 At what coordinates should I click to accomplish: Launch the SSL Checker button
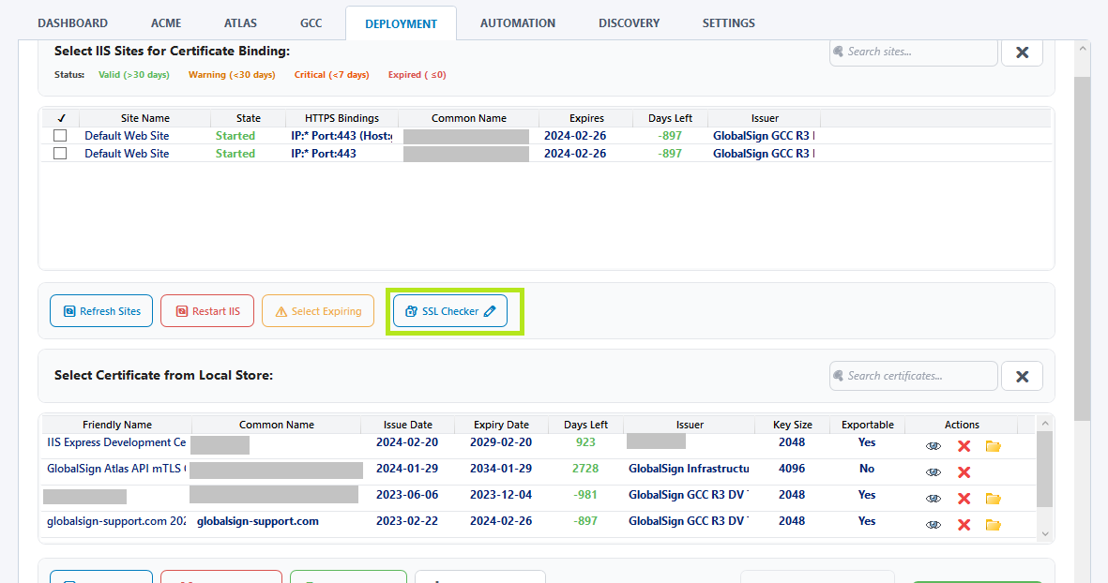(450, 310)
